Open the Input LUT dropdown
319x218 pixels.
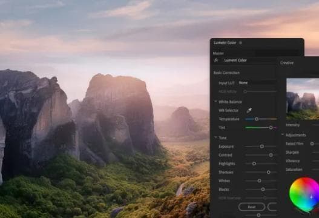pyautogui.click(x=257, y=82)
